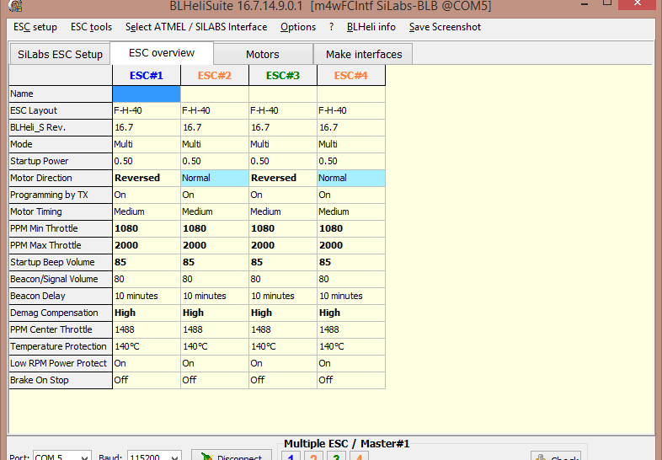Click the Name cell for ESC#2
The height and width of the screenshot is (460, 662).
pyautogui.click(x=215, y=94)
